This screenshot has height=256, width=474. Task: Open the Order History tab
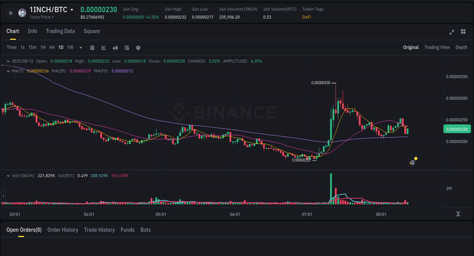(63, 230)
